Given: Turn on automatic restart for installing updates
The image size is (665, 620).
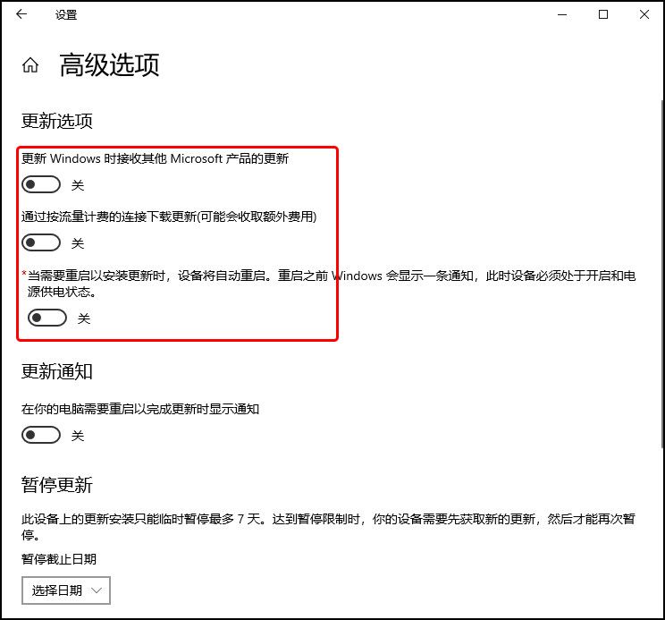Looking at the screenshot, I should 47,318.
